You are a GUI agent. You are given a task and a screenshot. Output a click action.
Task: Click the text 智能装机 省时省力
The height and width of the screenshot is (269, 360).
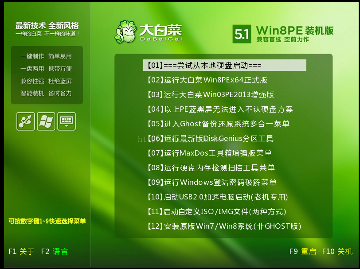pyautogui.click(x=46, y=94)
